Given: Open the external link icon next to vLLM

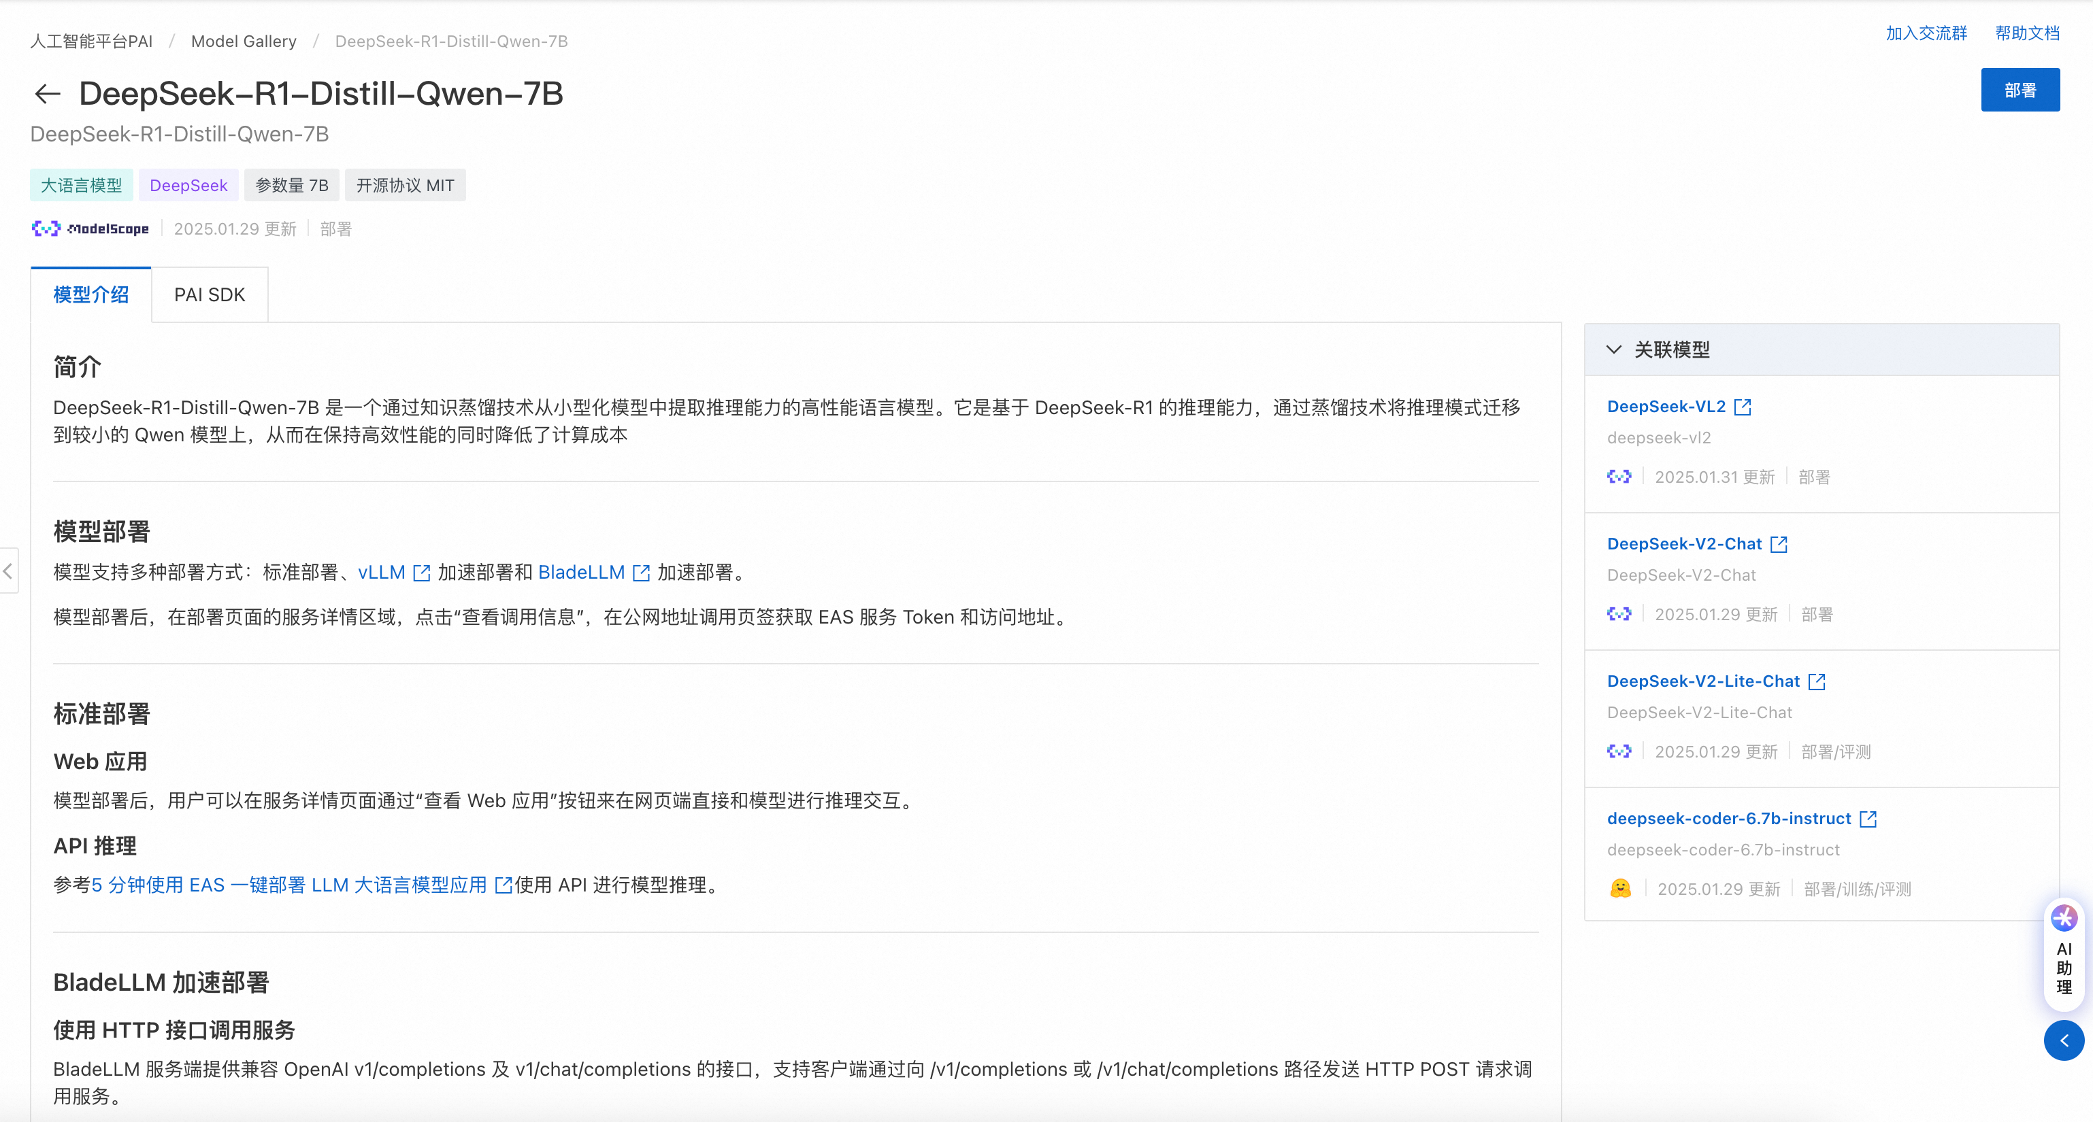Looking at the screenshot, I should click(422, 573).
